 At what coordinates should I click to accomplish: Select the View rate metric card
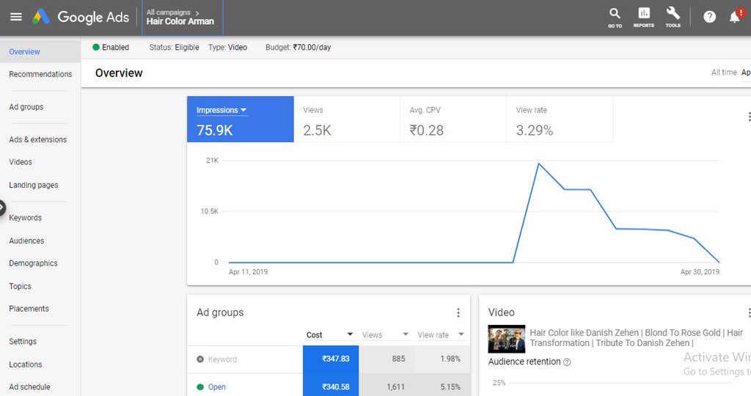pyautogui.click(x=560, y=120)
